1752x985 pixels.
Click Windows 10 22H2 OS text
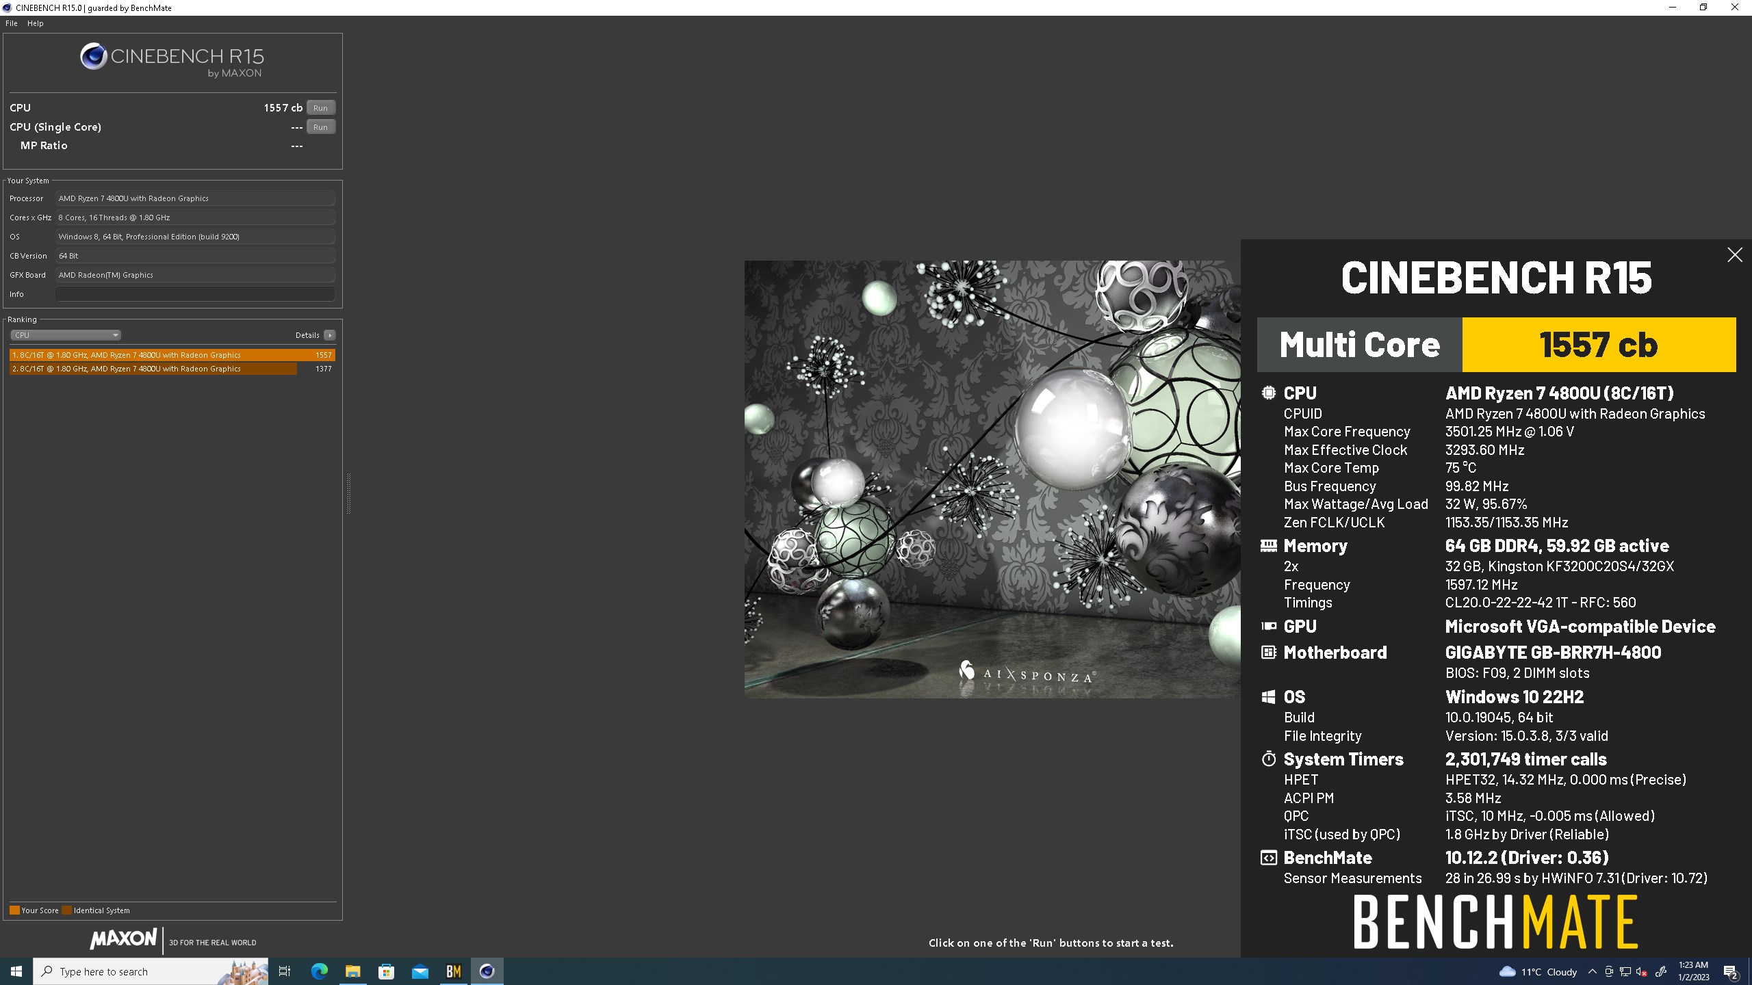pos(1515,697)
